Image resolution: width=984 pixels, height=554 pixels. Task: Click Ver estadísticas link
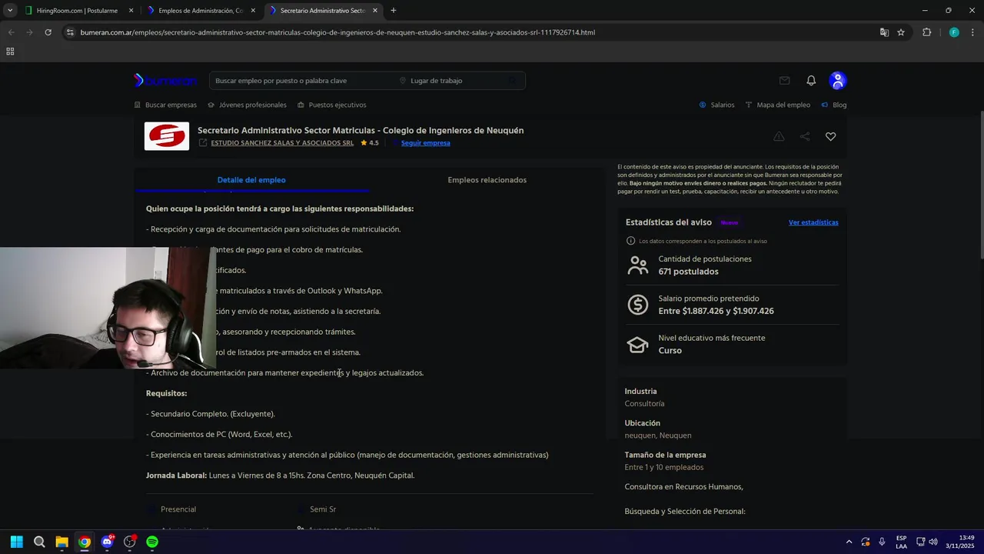813,222
